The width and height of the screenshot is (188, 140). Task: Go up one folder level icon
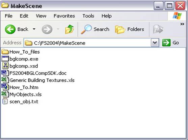[70, 29]
